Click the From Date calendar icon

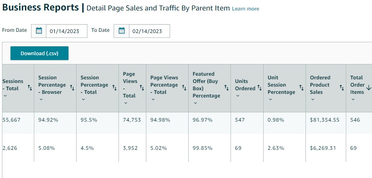click(x=39, y=31)
